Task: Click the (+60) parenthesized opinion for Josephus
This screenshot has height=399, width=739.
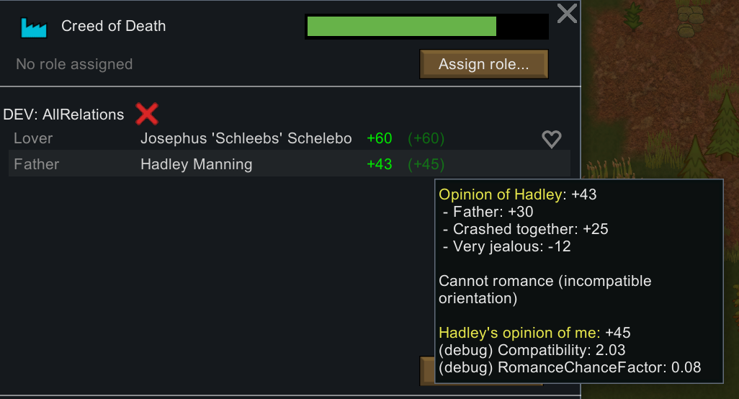Action: click(x=426, y=138)
